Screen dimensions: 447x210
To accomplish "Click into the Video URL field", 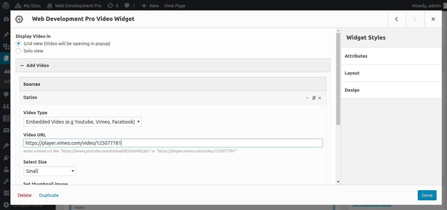I will pyautogui.click(x=173, y=143).
